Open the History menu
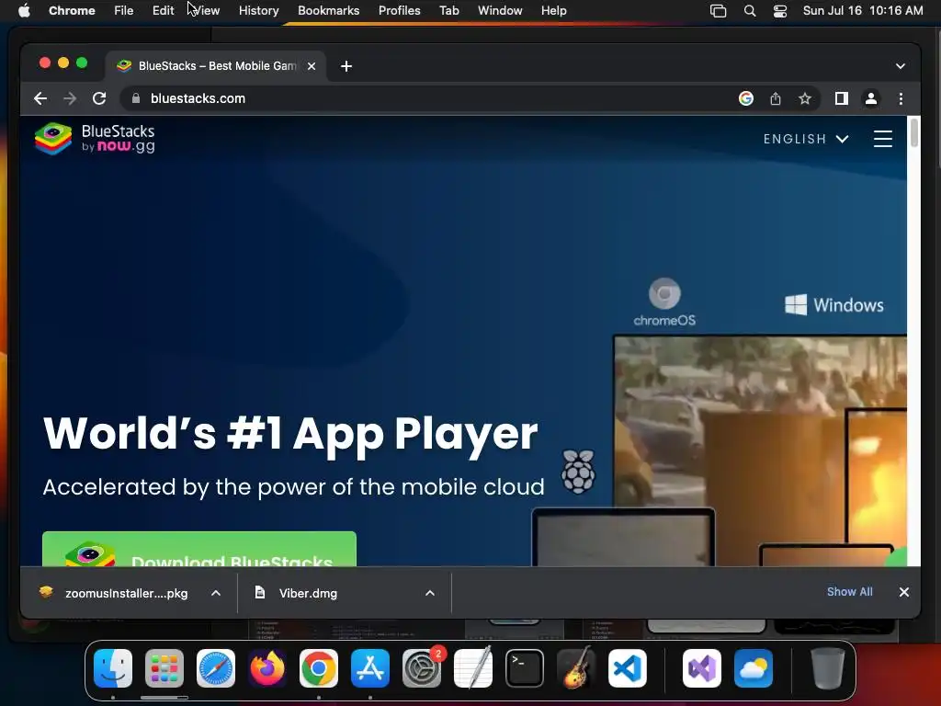 tap(258, 11)
